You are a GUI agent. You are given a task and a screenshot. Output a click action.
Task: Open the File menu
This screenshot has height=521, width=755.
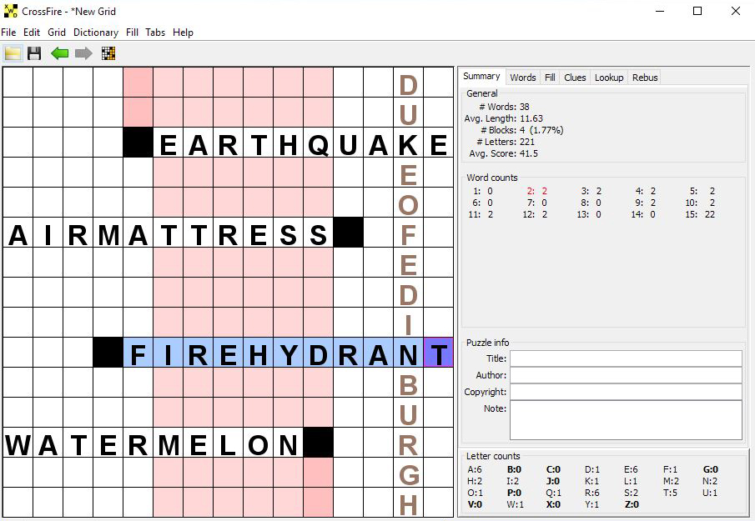click(x=8, y=33)
